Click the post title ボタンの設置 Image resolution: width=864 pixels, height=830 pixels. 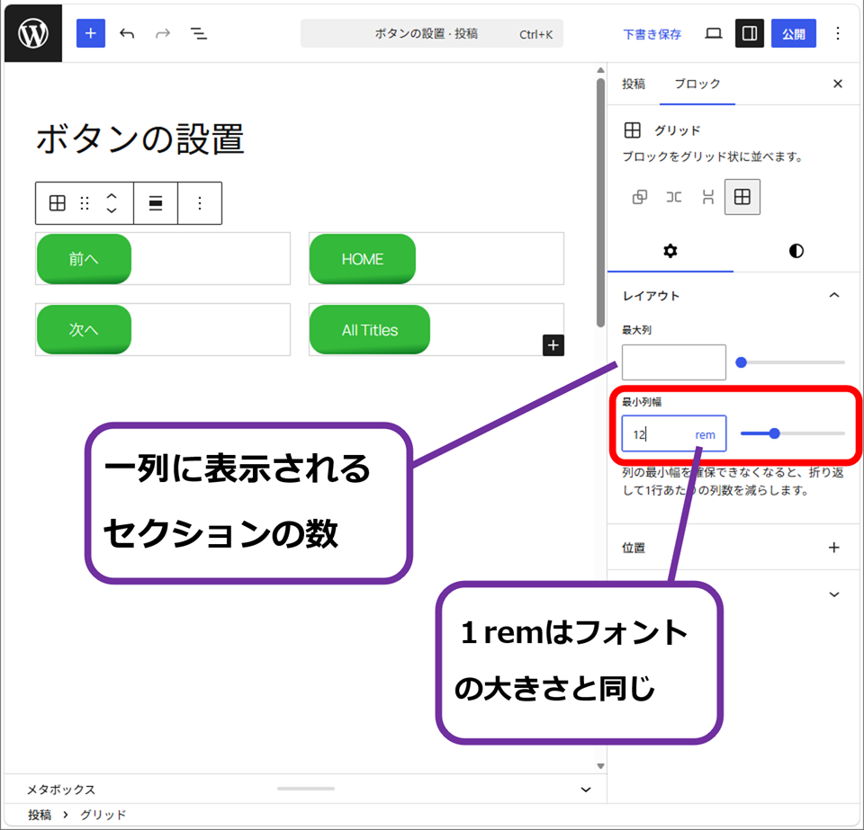(x=140, y=138)
